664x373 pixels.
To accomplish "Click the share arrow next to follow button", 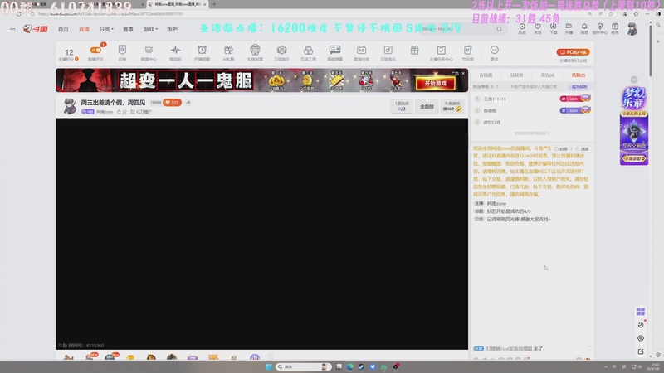I will coord(188,102).
